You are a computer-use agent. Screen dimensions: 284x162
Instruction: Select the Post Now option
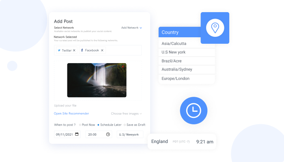87,125
